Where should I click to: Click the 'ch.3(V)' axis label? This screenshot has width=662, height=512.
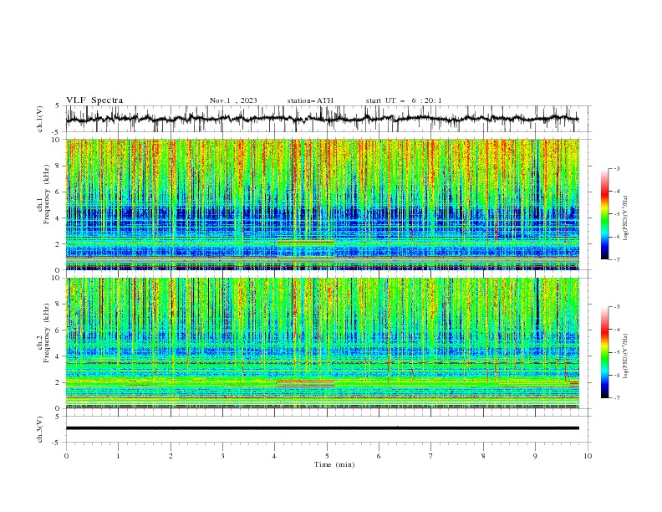tap(40, 429)
